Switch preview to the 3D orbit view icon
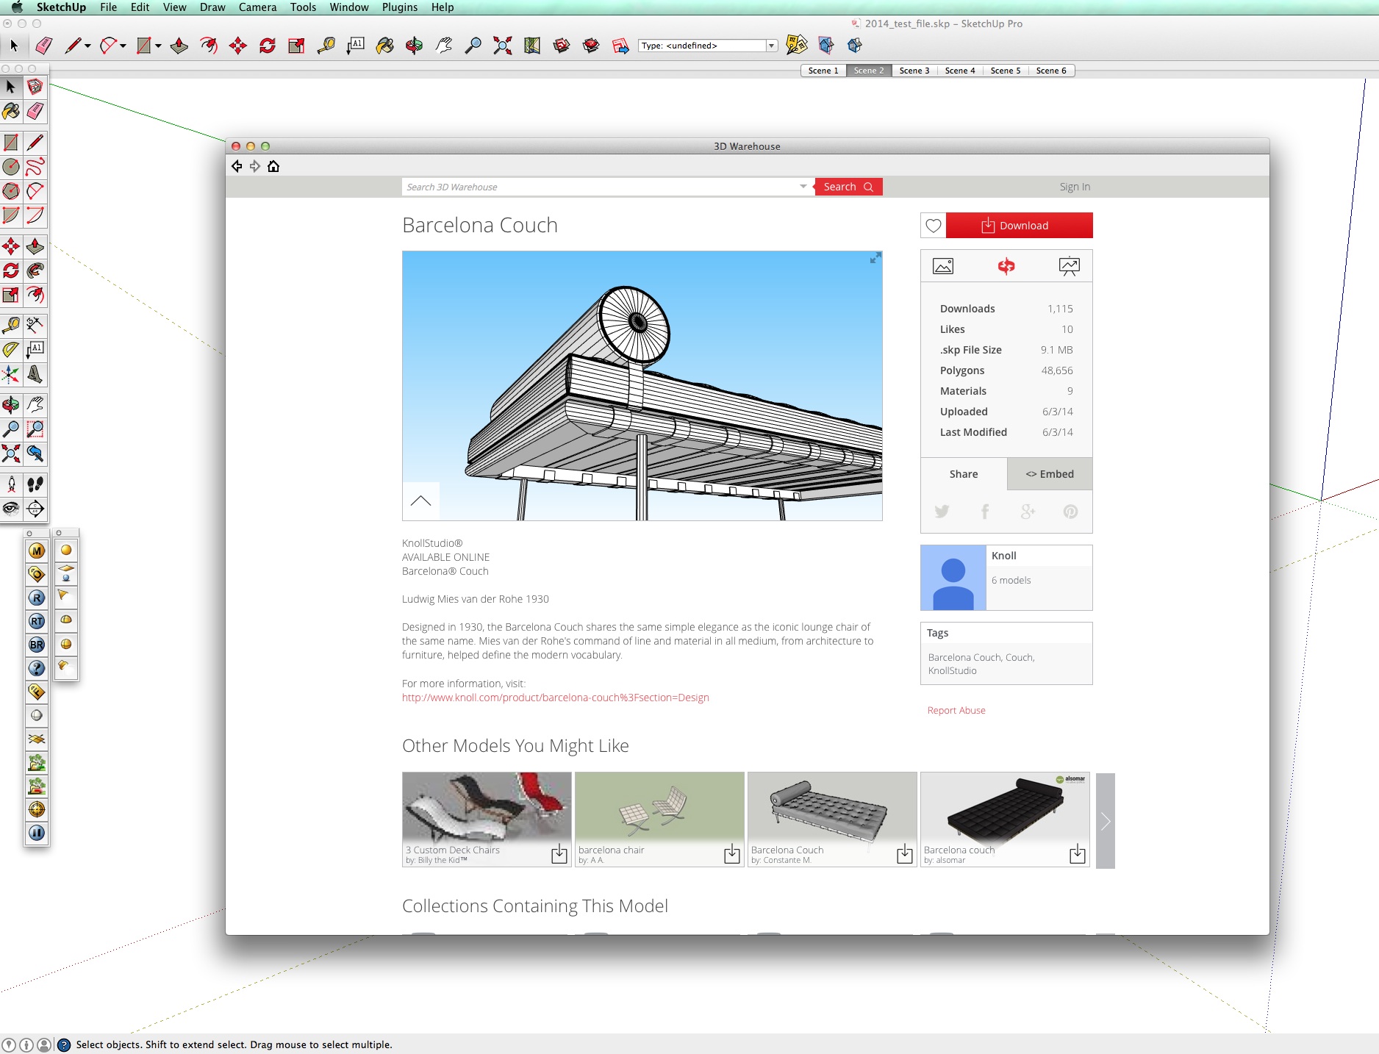This screenshot has height=1054, width=1379. pos(1006,266)
